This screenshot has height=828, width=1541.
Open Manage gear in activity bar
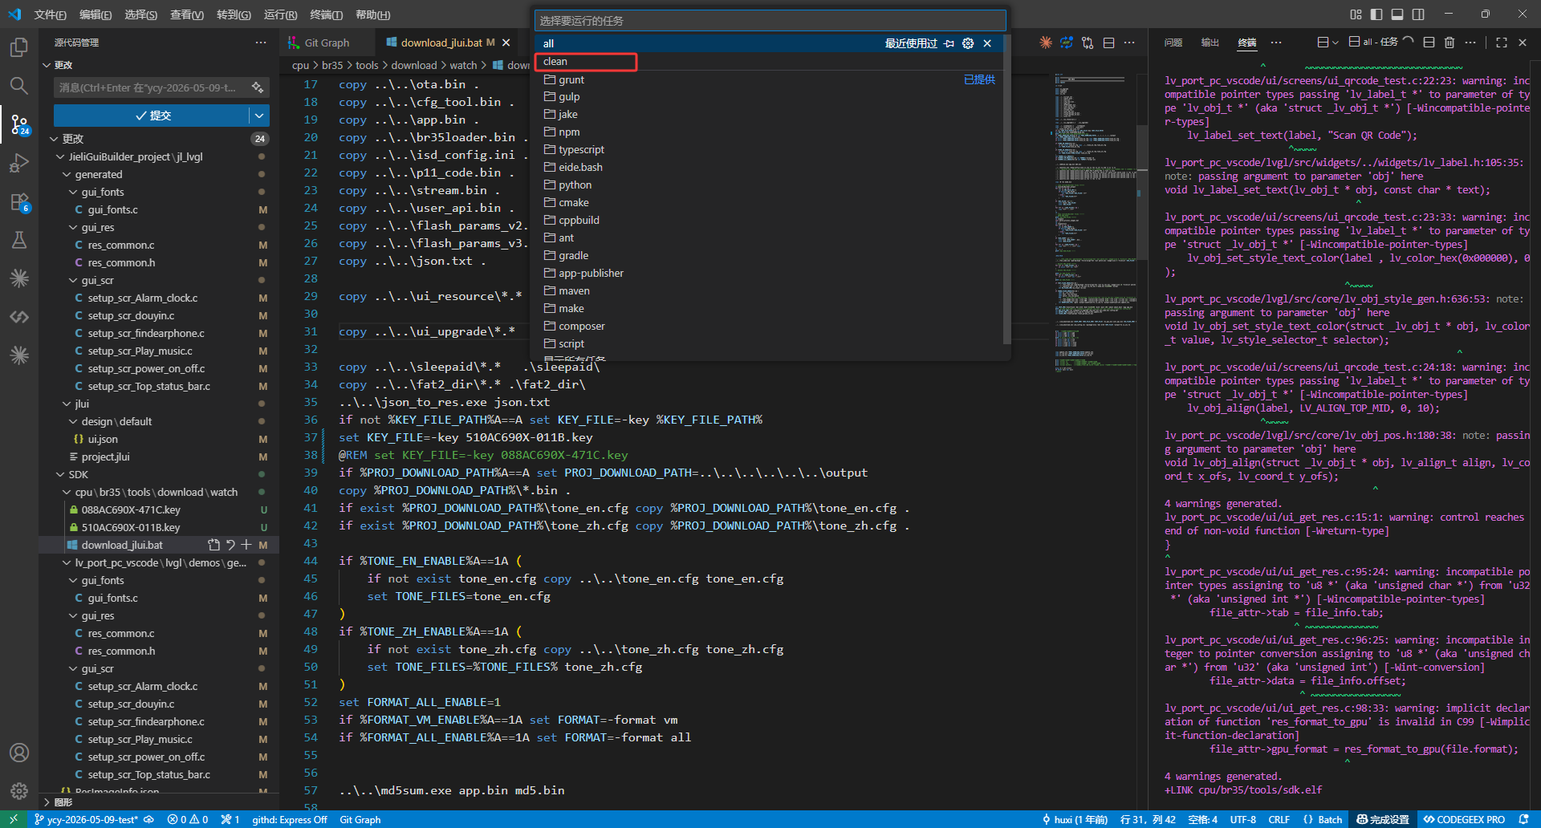(x=19, y=791)
